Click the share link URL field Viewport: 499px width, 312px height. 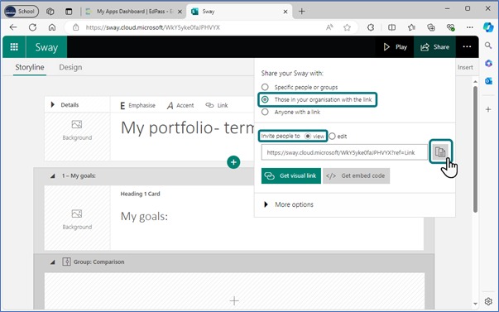pyautogui.click(x=344, y=152)
